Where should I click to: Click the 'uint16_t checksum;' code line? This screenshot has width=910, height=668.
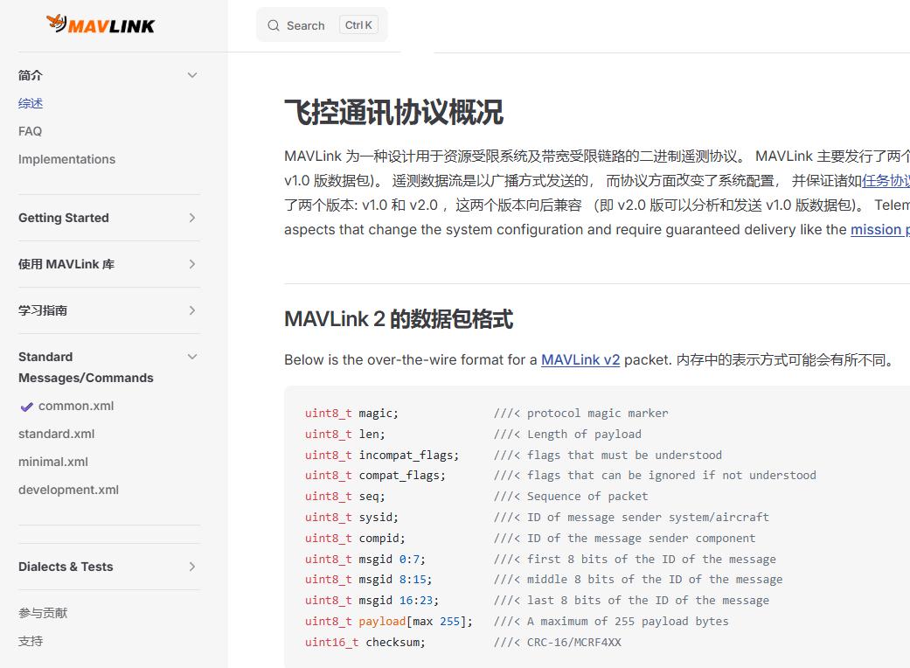tap(365, 642)
